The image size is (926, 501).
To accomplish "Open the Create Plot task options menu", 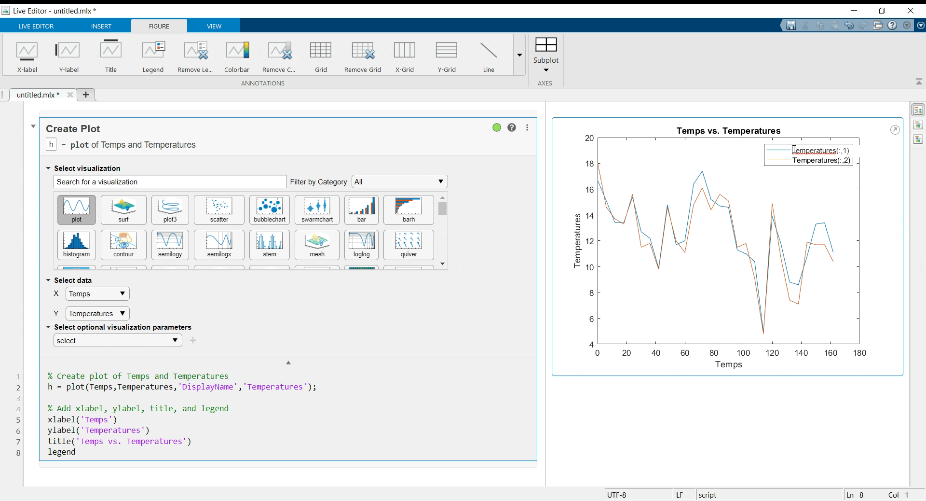I will tap(527, 127).
